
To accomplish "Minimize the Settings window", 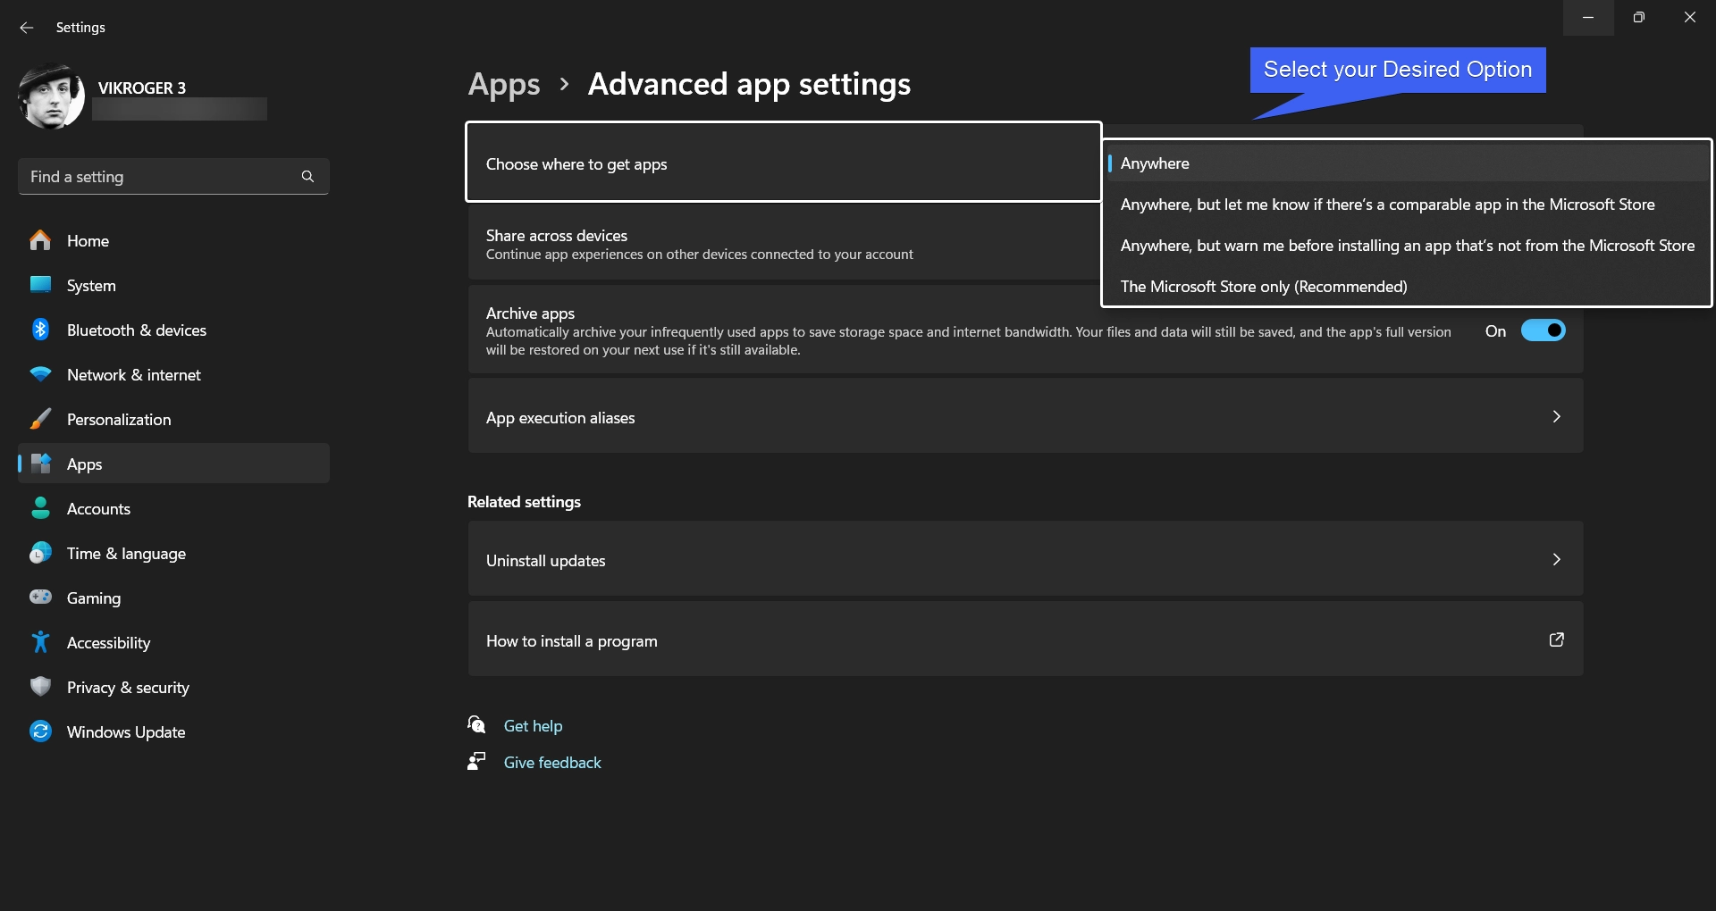I will (x=1588, y=18).
